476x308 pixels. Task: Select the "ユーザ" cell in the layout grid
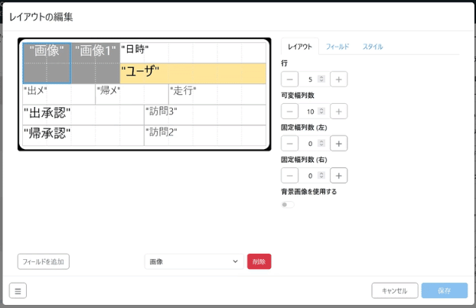193,73
